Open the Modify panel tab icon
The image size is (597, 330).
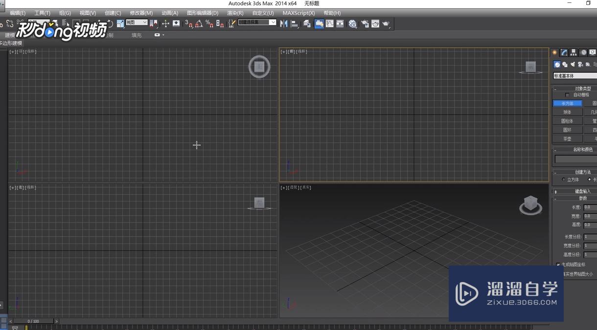point(564,52)
